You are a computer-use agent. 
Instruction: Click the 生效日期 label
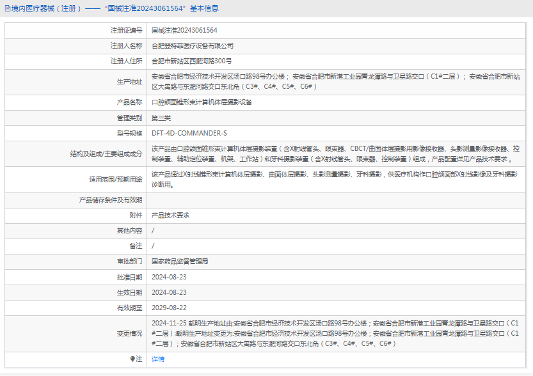pos(129,292)
